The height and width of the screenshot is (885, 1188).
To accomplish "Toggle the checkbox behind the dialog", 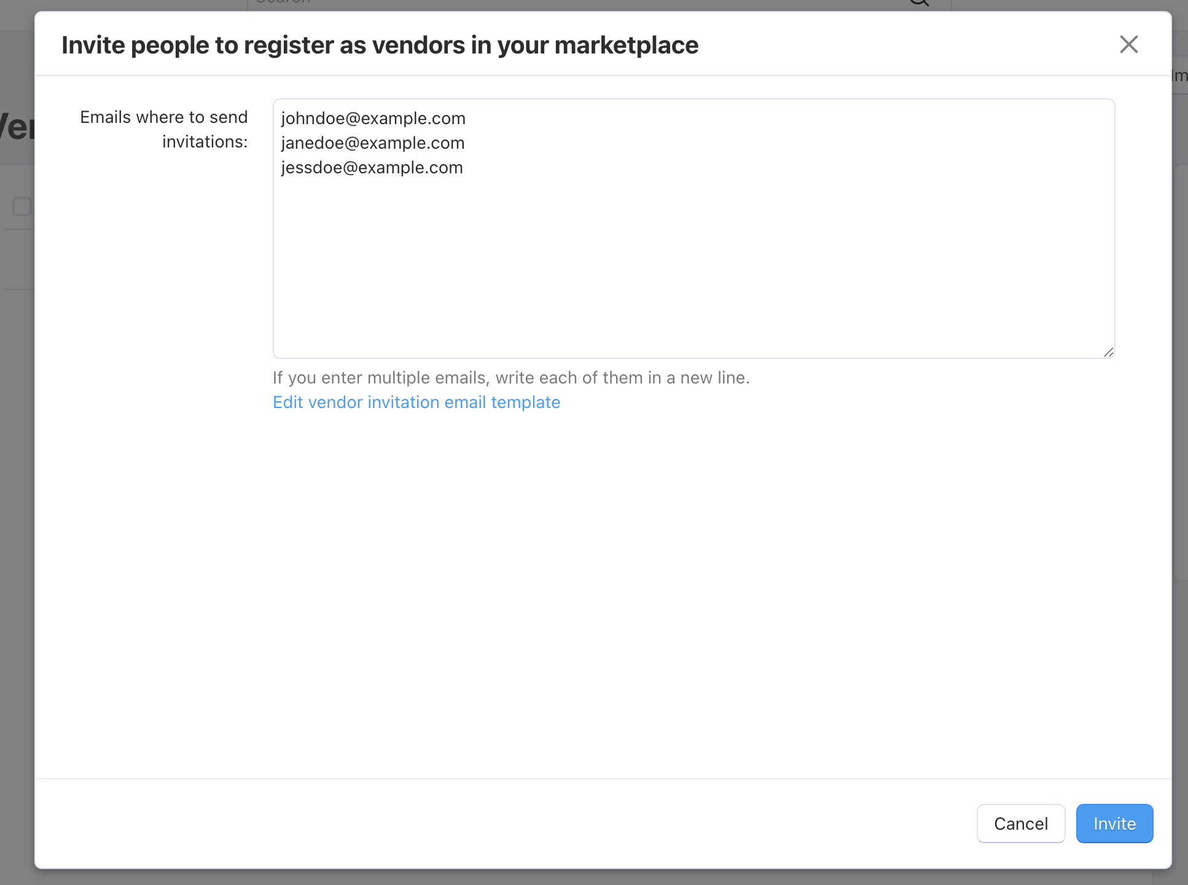I will point(22,206).
